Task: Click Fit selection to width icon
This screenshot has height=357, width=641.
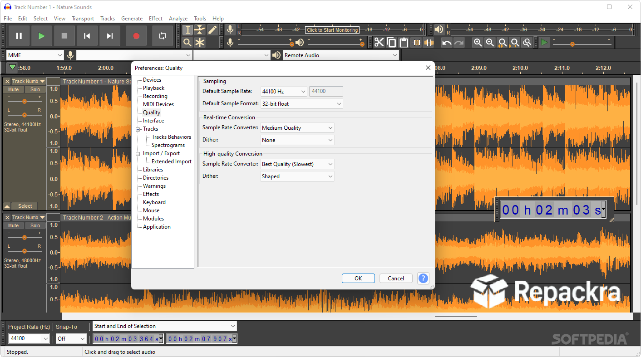Action: 502,43
